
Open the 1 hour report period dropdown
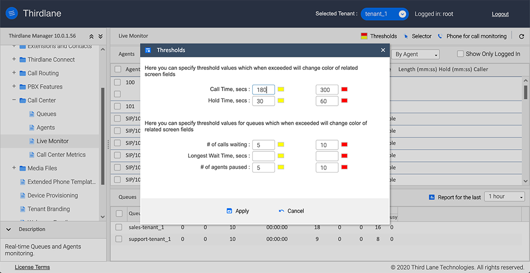point(506,197)
